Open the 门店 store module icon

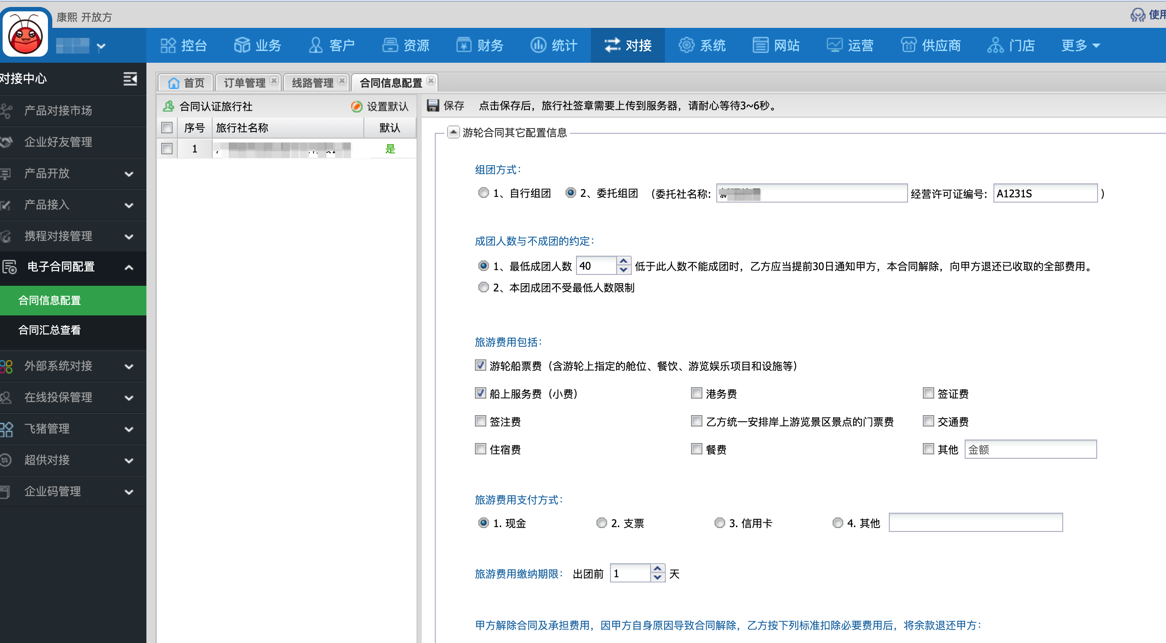click(x=995, y=45)
